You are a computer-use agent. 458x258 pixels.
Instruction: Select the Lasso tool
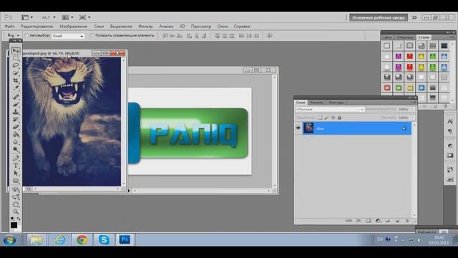[16, 65]
